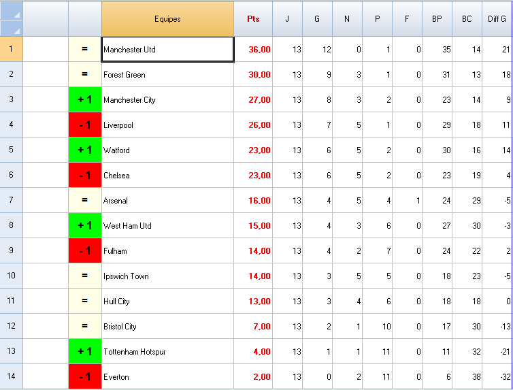Select the Manchester Utd team cell
This screenshot has height=390, width=513.
pyautogui.click(x=167, y=50)
